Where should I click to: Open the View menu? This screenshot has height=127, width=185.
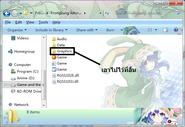click(x=30, y=22)
